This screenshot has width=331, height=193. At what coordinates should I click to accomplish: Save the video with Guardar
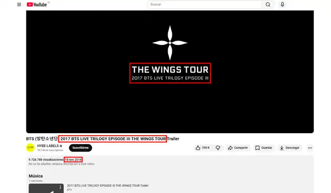click(264, 148)
